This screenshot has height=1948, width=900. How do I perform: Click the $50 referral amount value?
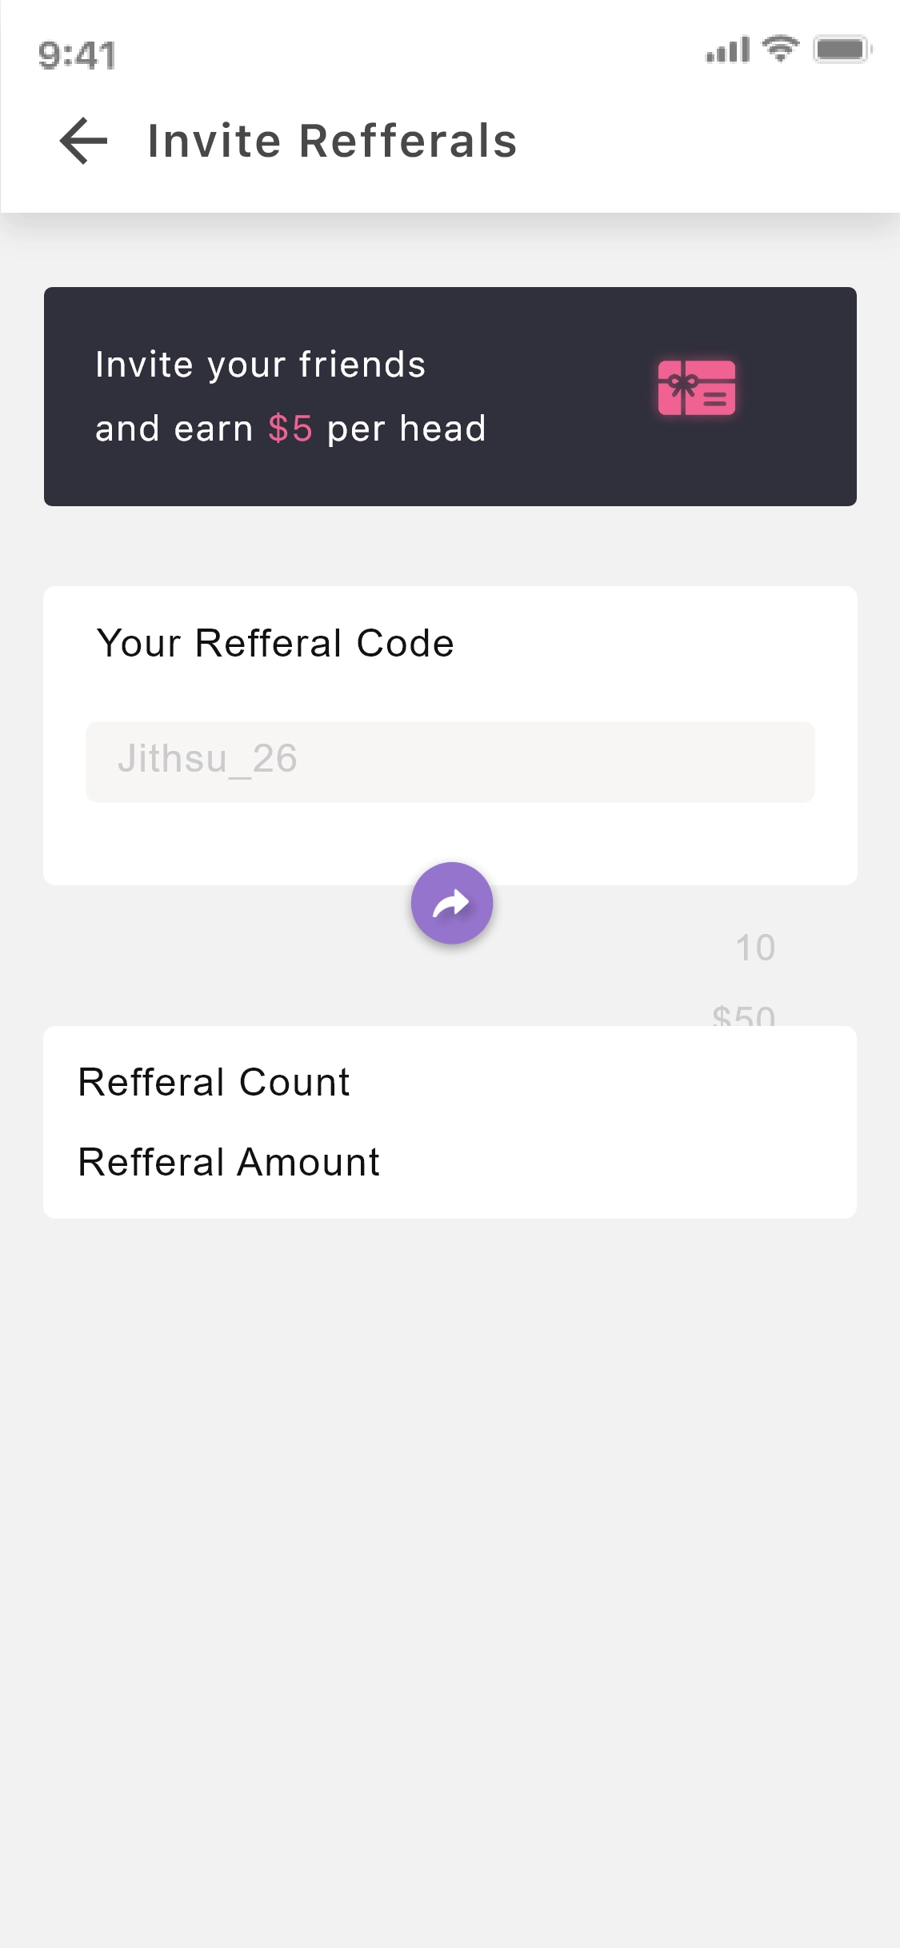(x=744, y=1014)
